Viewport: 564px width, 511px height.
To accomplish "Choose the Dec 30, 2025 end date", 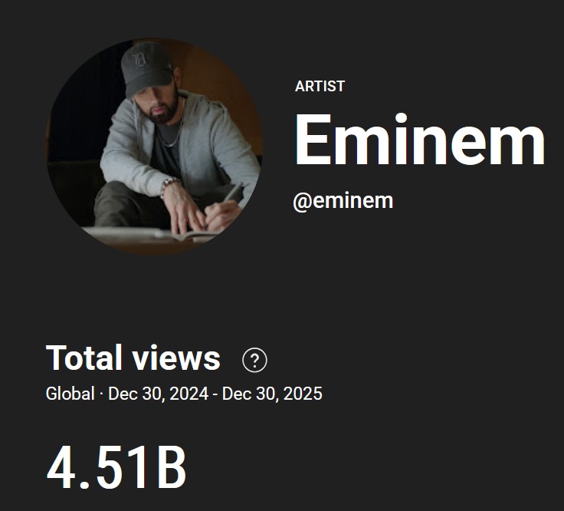I will [x=272, y=394].
